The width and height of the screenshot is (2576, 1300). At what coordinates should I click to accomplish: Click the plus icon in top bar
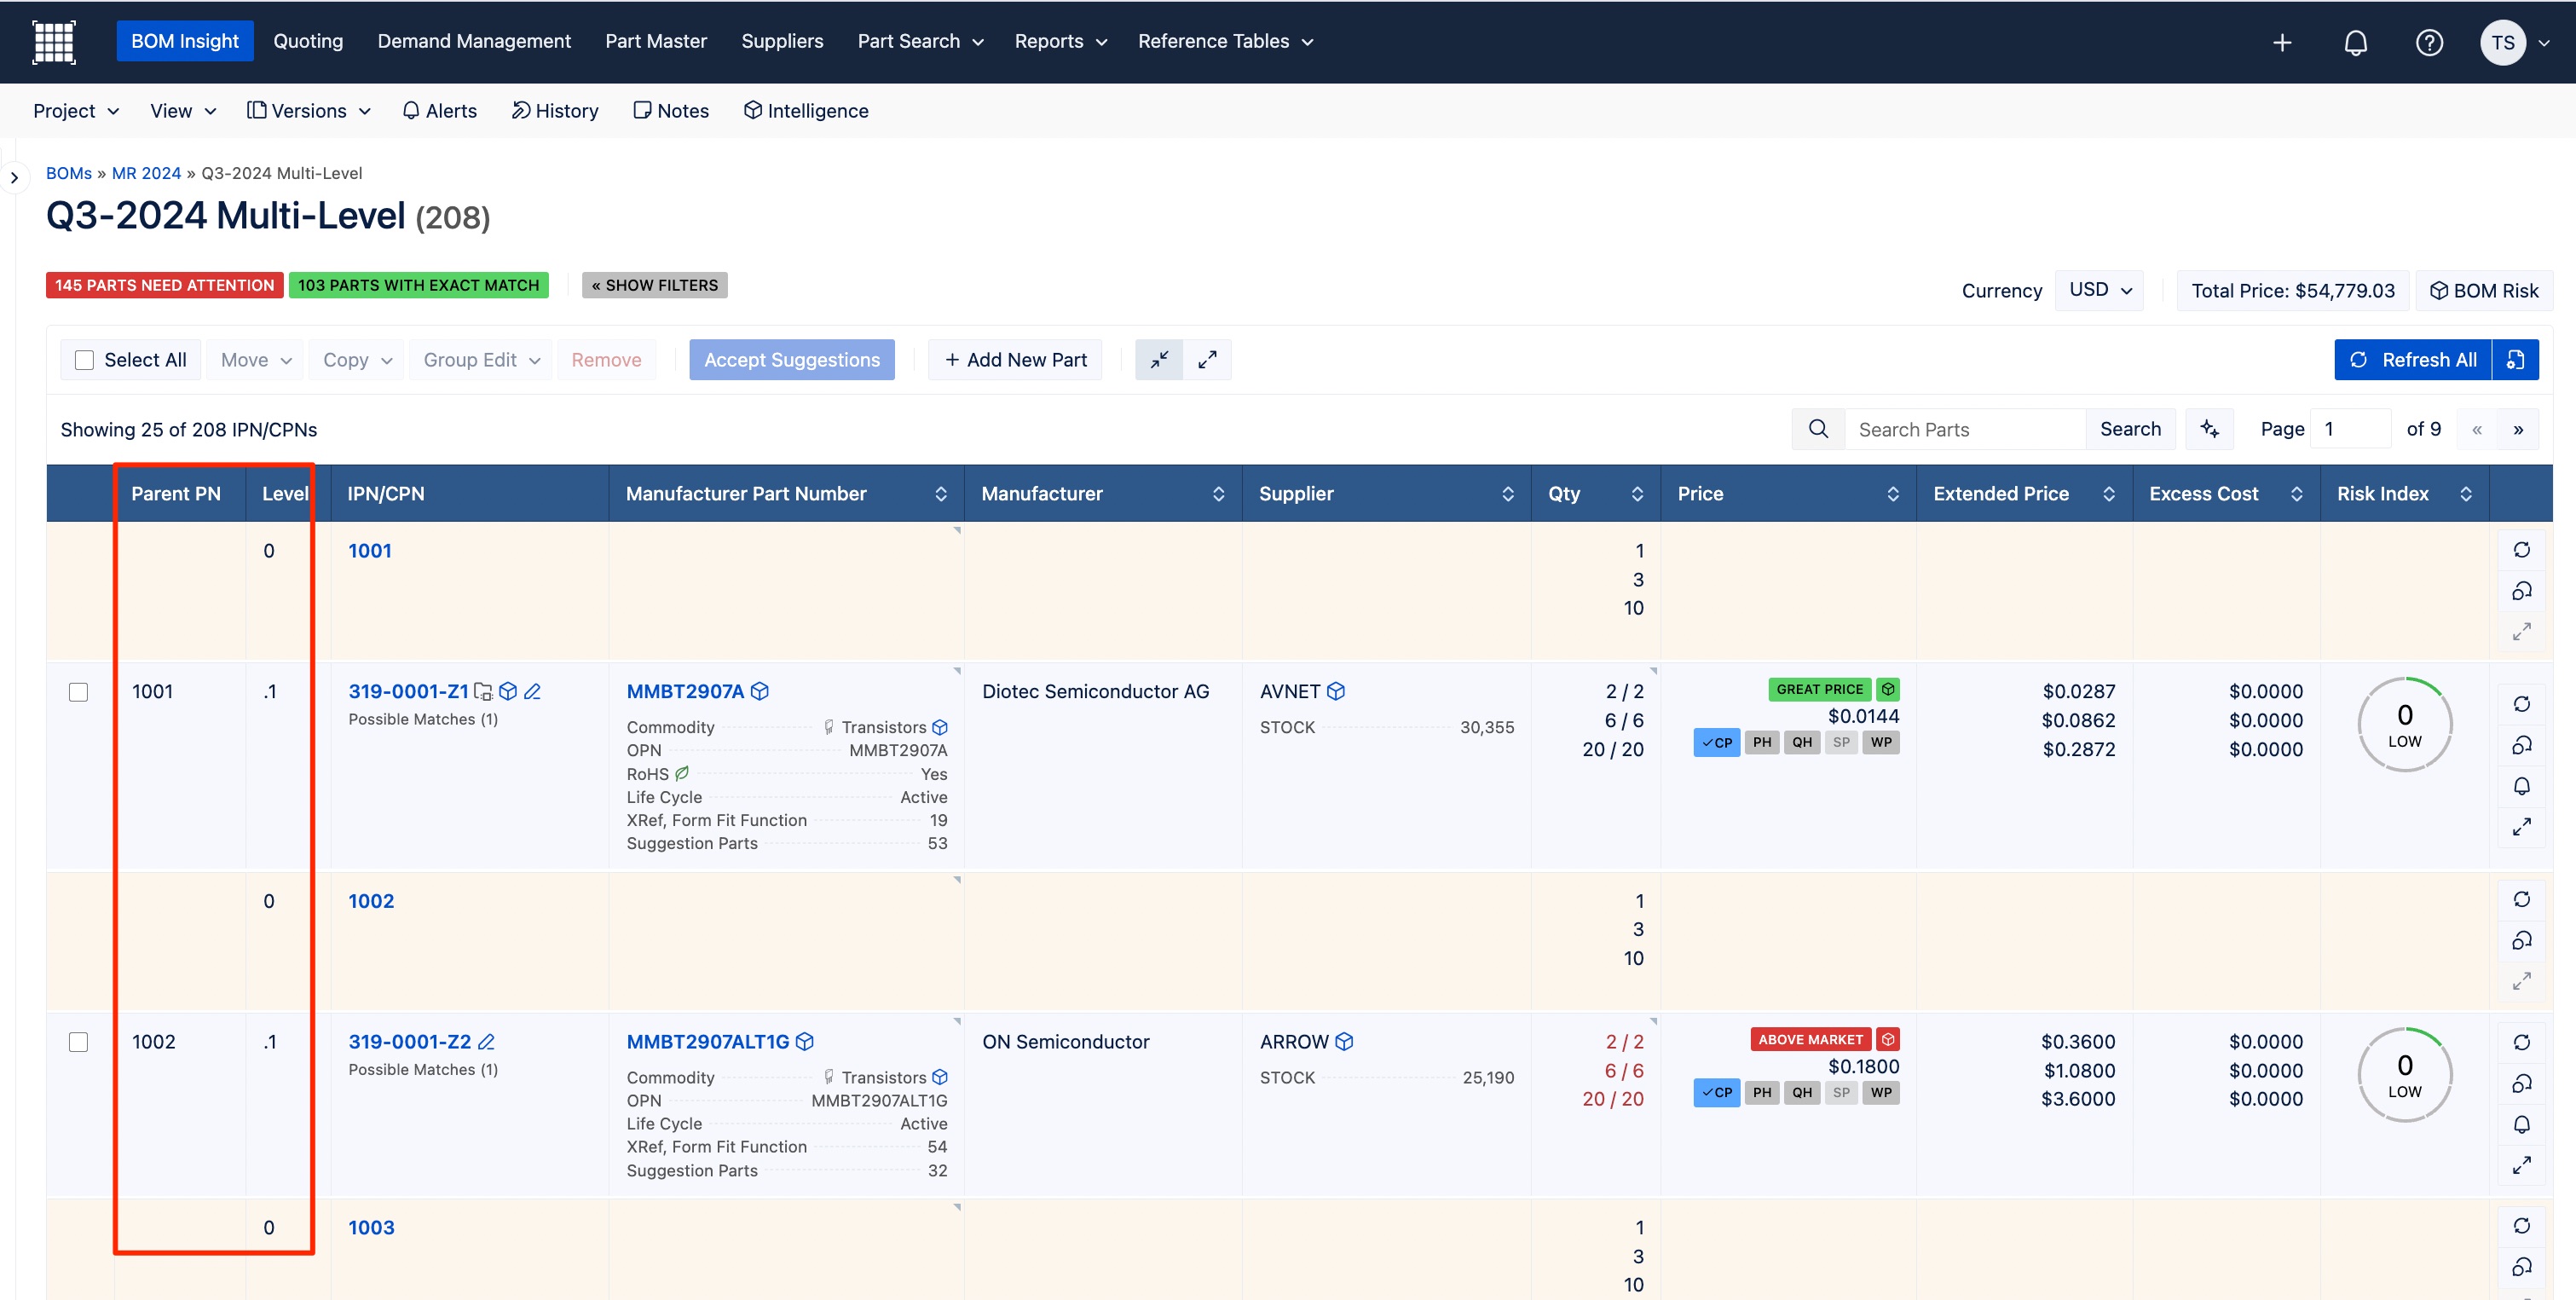pyautogui.click(x=2282, y=42)
